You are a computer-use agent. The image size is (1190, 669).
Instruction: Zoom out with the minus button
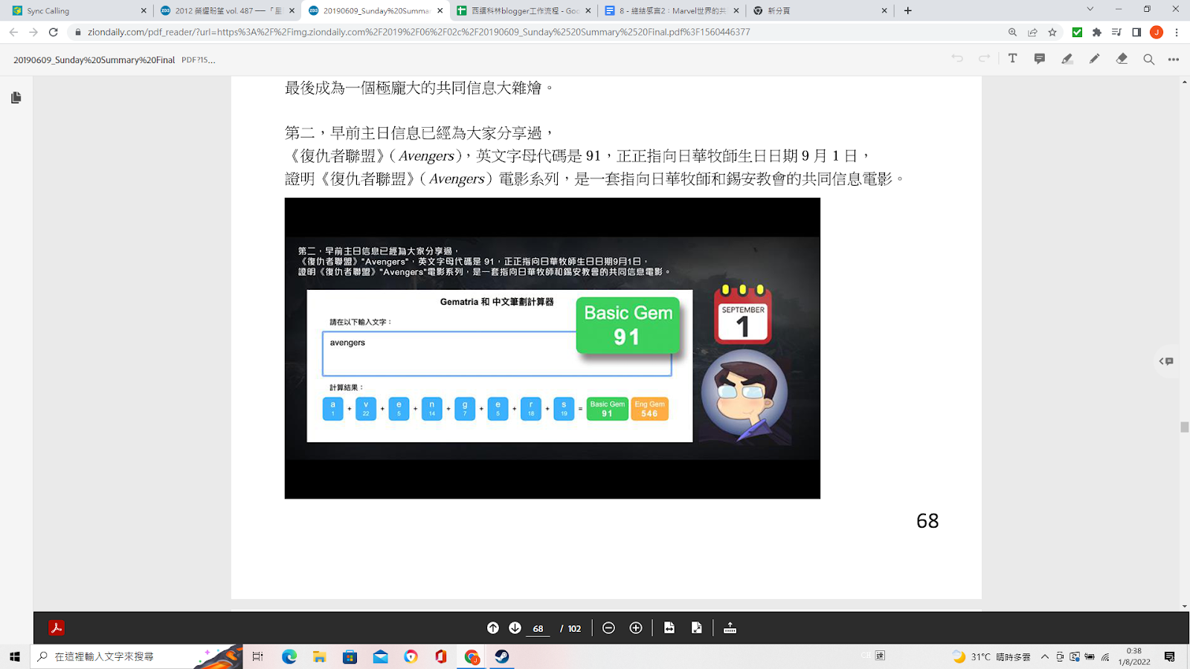click(608, 628)
